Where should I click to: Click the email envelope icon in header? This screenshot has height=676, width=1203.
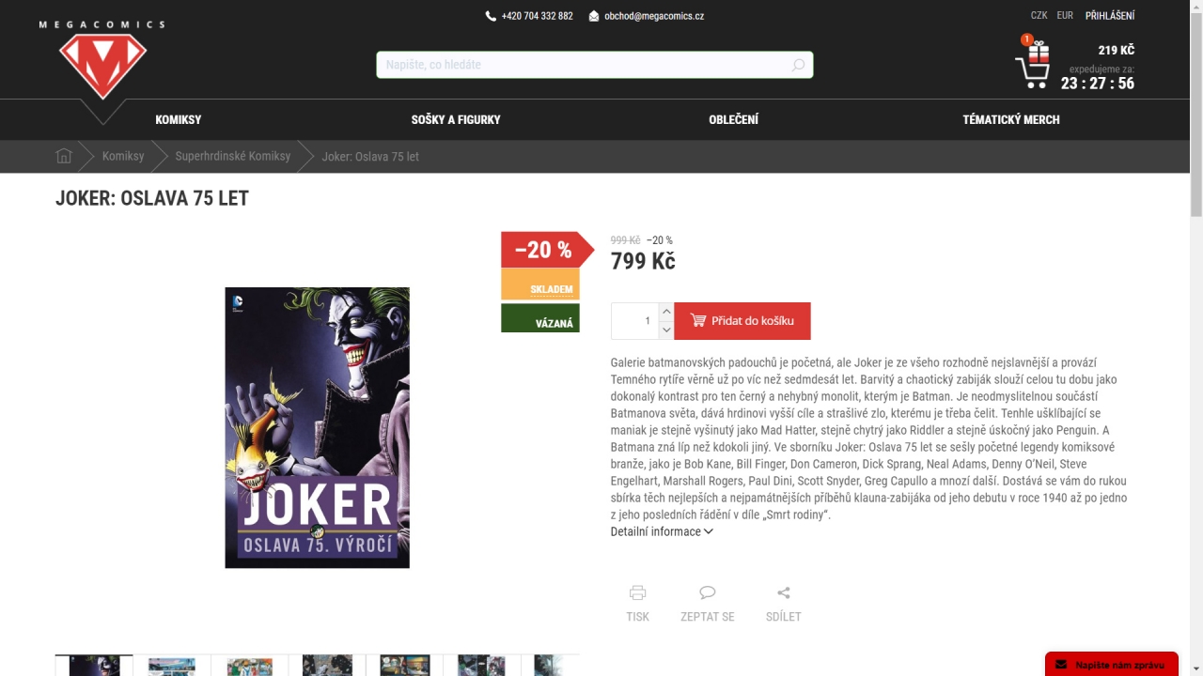click(594, 16)
